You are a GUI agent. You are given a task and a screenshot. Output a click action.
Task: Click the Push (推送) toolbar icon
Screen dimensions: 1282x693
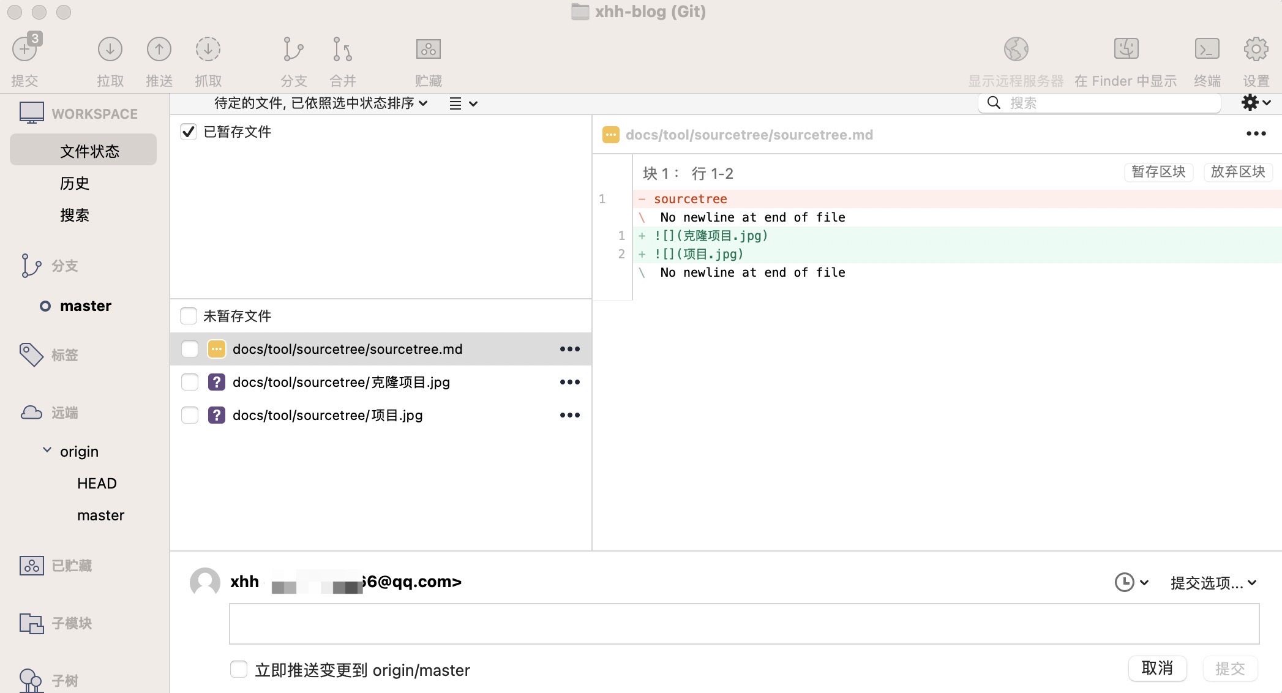point(159,49)
